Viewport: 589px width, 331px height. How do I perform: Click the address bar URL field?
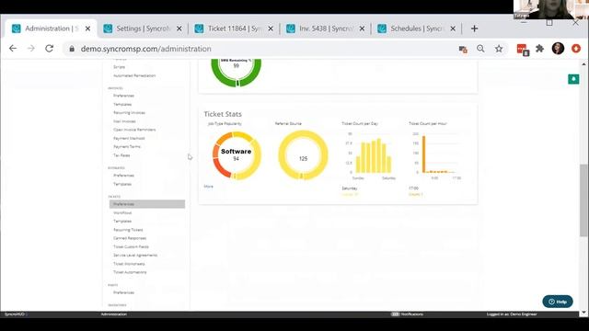[263, 49]
